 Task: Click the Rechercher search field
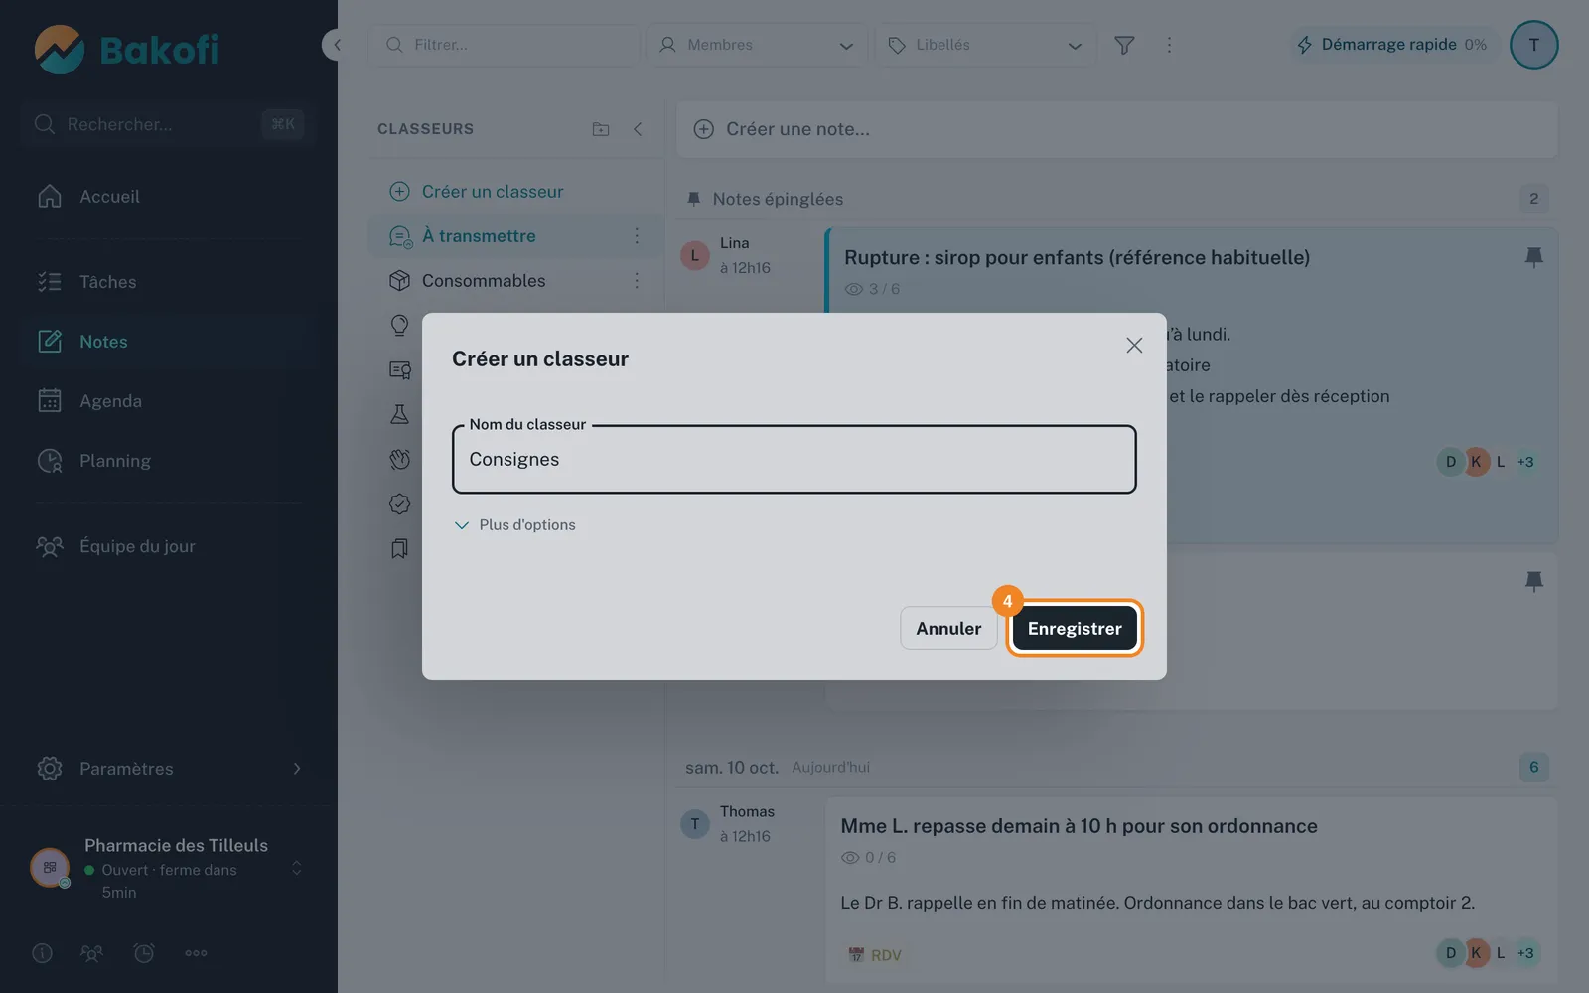pos(167,124)
